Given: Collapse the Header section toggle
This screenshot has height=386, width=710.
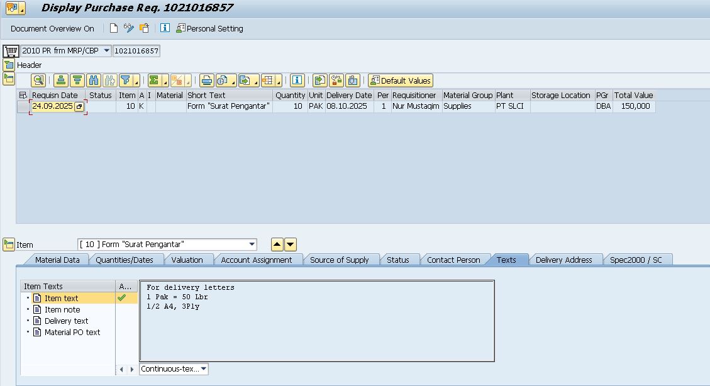Looking at the screenshot, I should (x=8, y=65).
